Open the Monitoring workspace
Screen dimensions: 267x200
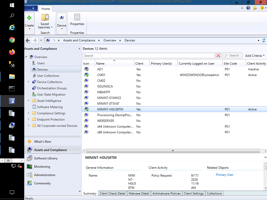coord(53,166)
